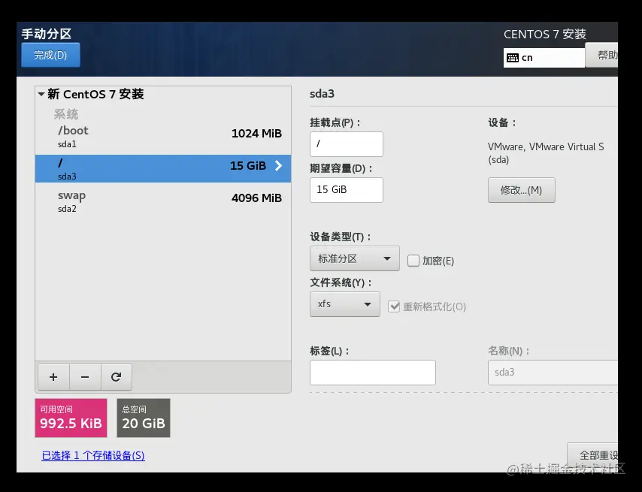Click the 1024 MiB size of /boot

pos(256,133)
